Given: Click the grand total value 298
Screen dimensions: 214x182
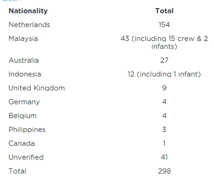Looking at the screenshot, I should point(164,171).
